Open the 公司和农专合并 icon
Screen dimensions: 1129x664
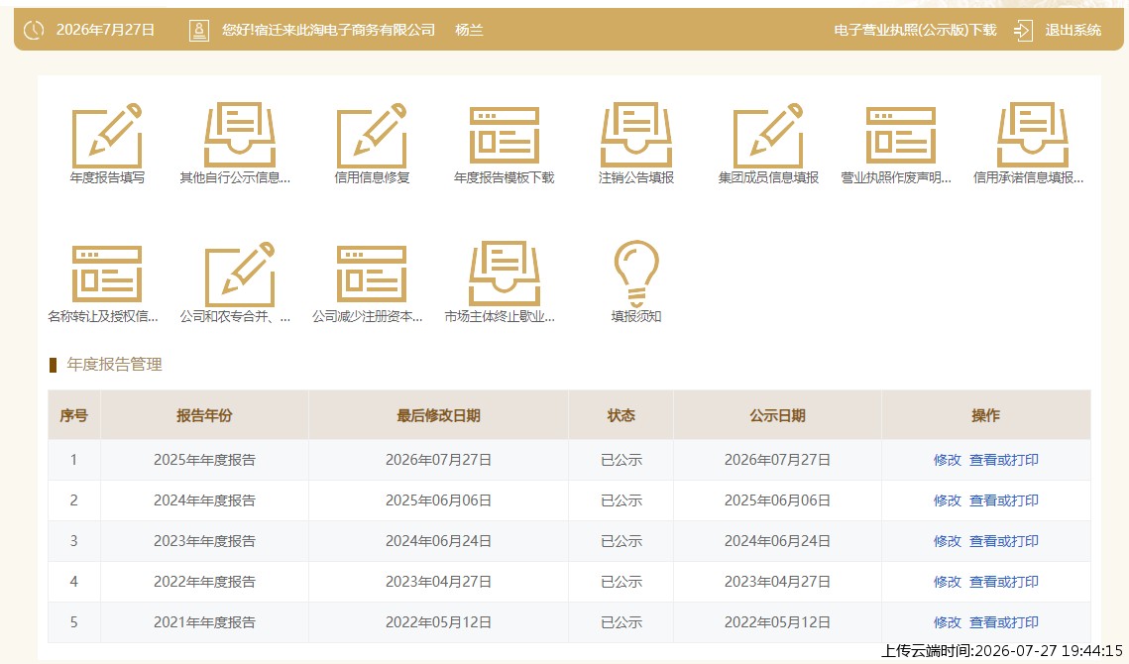[x=240, y=274]
